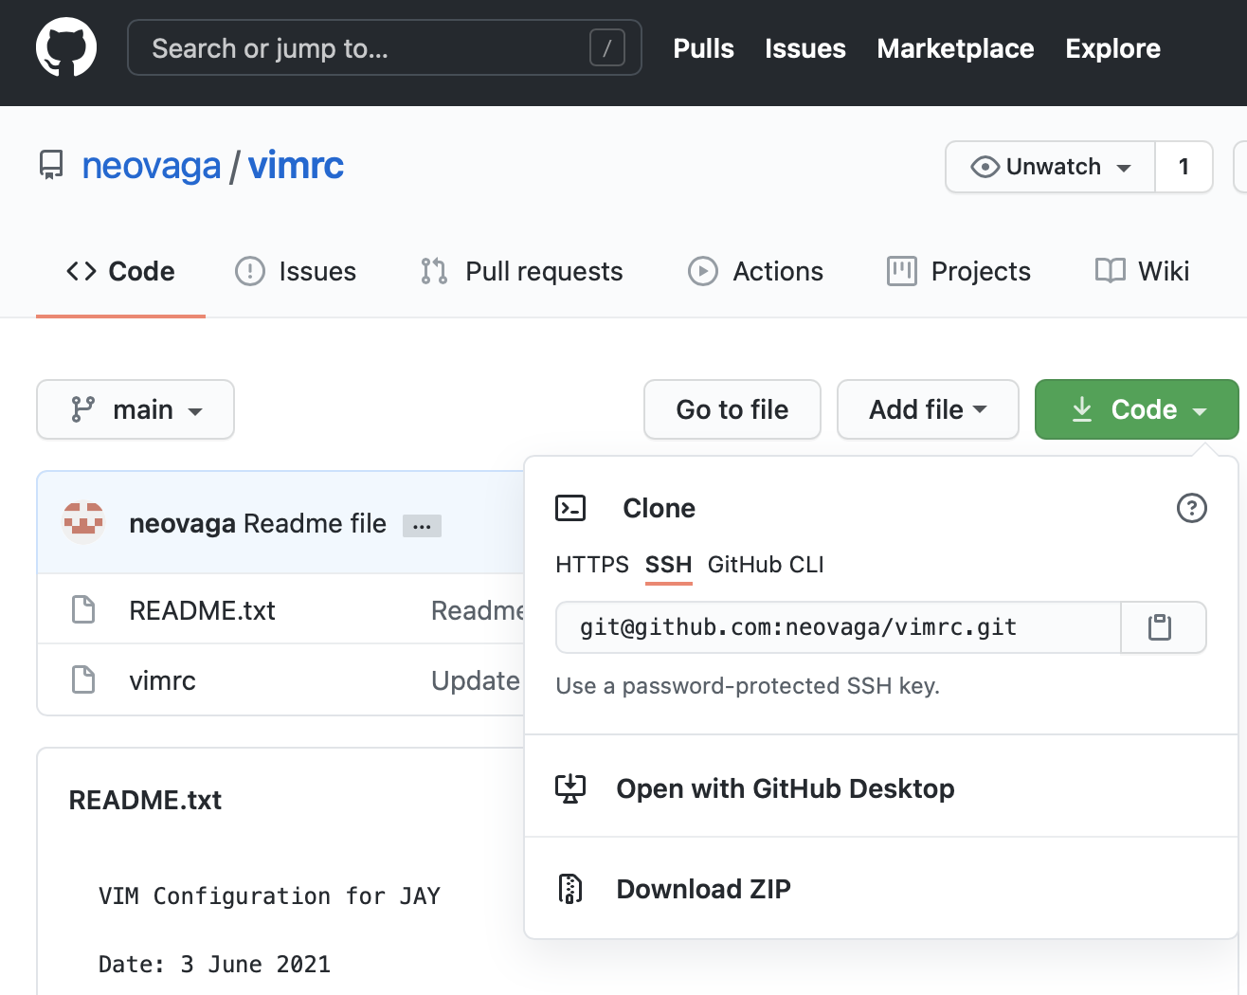Open README.txt file

[202, 610]
